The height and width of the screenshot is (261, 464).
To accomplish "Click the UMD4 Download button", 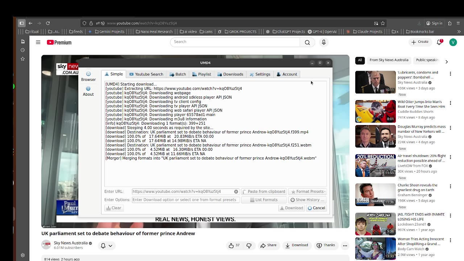I will 291,208.
